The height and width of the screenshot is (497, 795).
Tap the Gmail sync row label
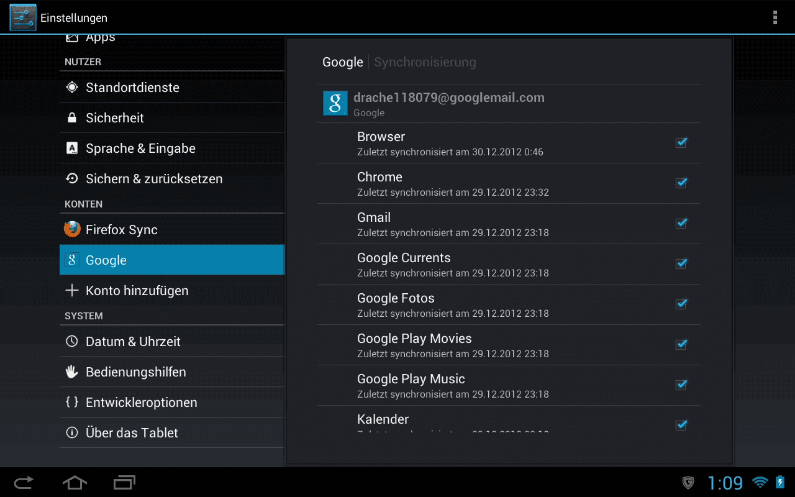click(x=374, y=217)
